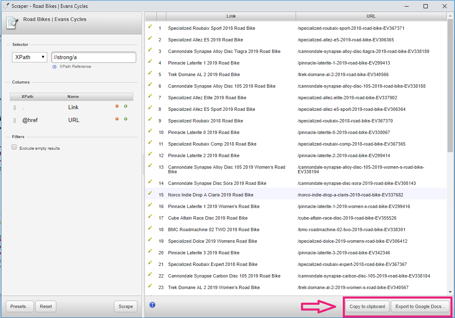455x318 pixels.
Task: Click drag handle of the URL column row
Action: pos(14,120)
